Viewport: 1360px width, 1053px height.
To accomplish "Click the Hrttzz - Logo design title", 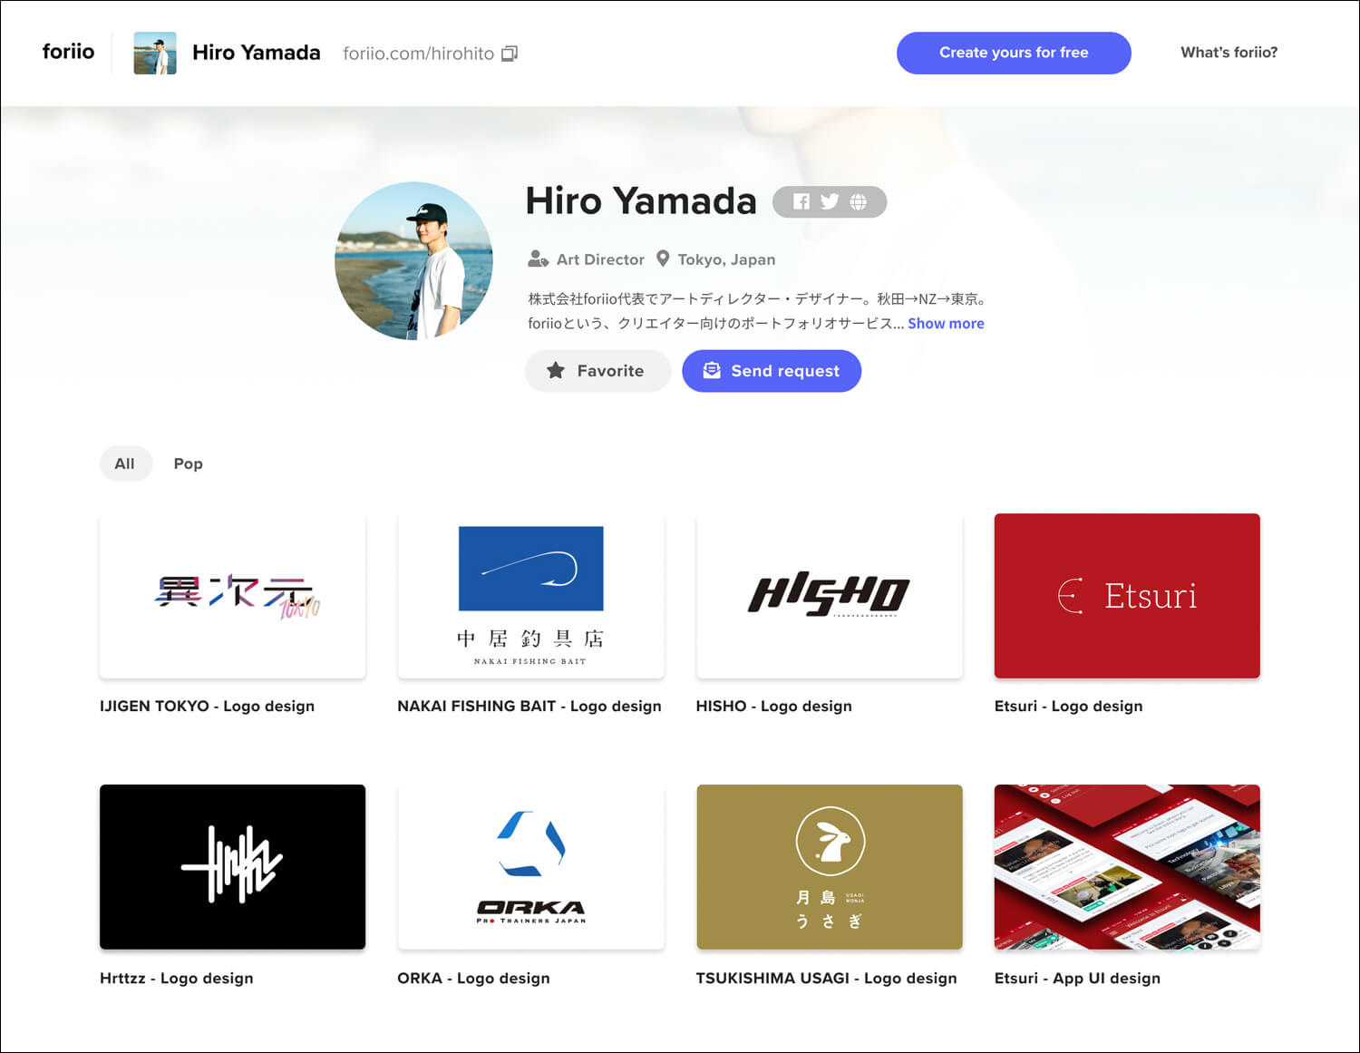I will coord(177,979).
